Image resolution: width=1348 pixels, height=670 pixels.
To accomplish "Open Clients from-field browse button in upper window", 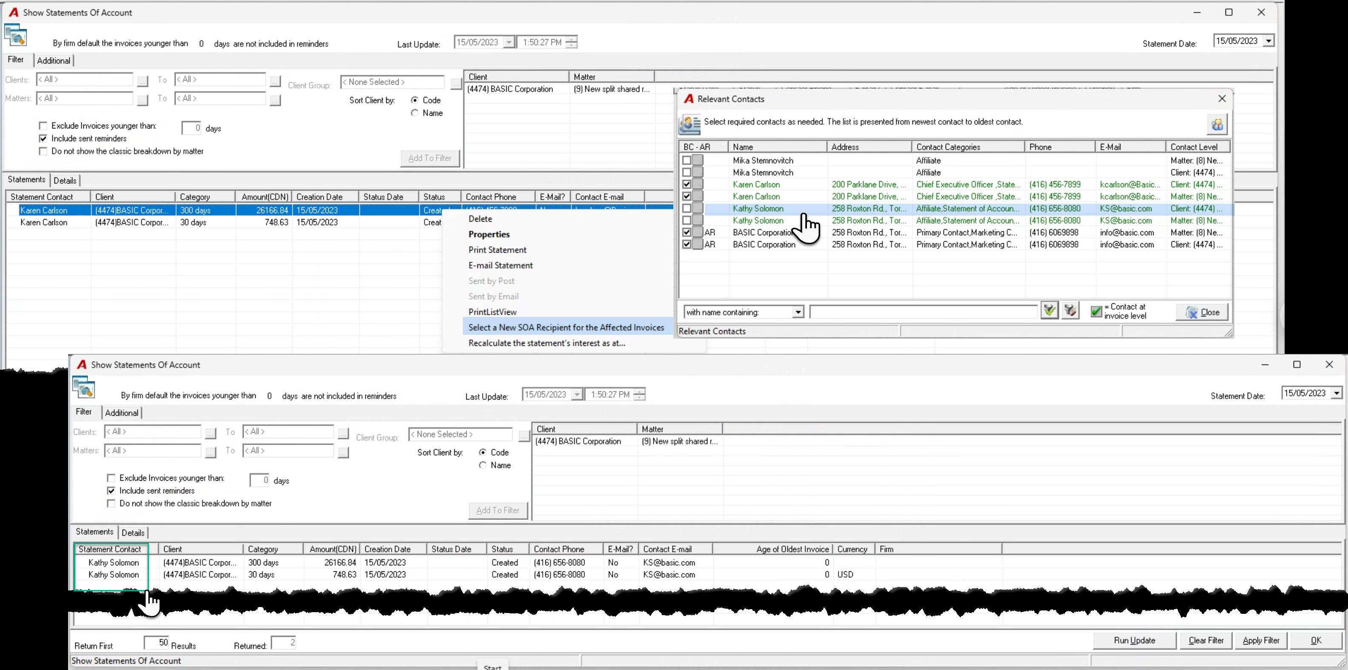I will click(x=142, y=81).
